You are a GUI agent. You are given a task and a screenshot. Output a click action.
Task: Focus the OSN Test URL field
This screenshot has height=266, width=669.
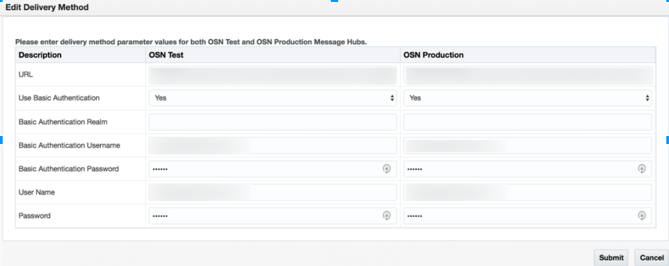tap(272, 75)
